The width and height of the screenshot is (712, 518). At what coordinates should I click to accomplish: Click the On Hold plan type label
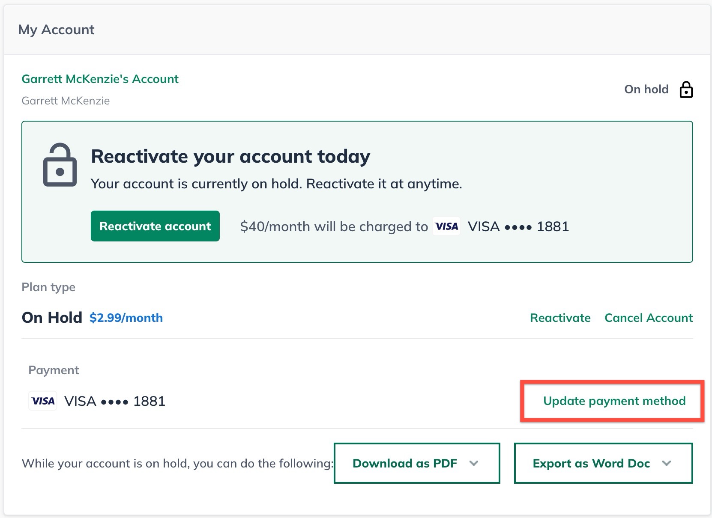point(52,317)
